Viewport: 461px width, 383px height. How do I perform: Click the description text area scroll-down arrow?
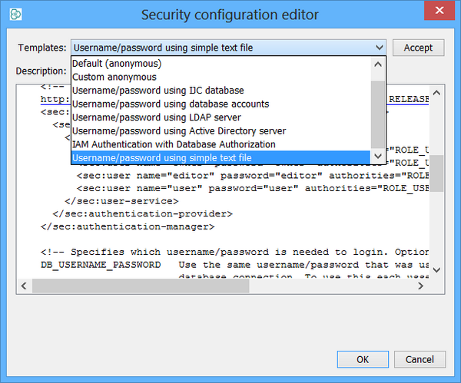click(436, 269)
